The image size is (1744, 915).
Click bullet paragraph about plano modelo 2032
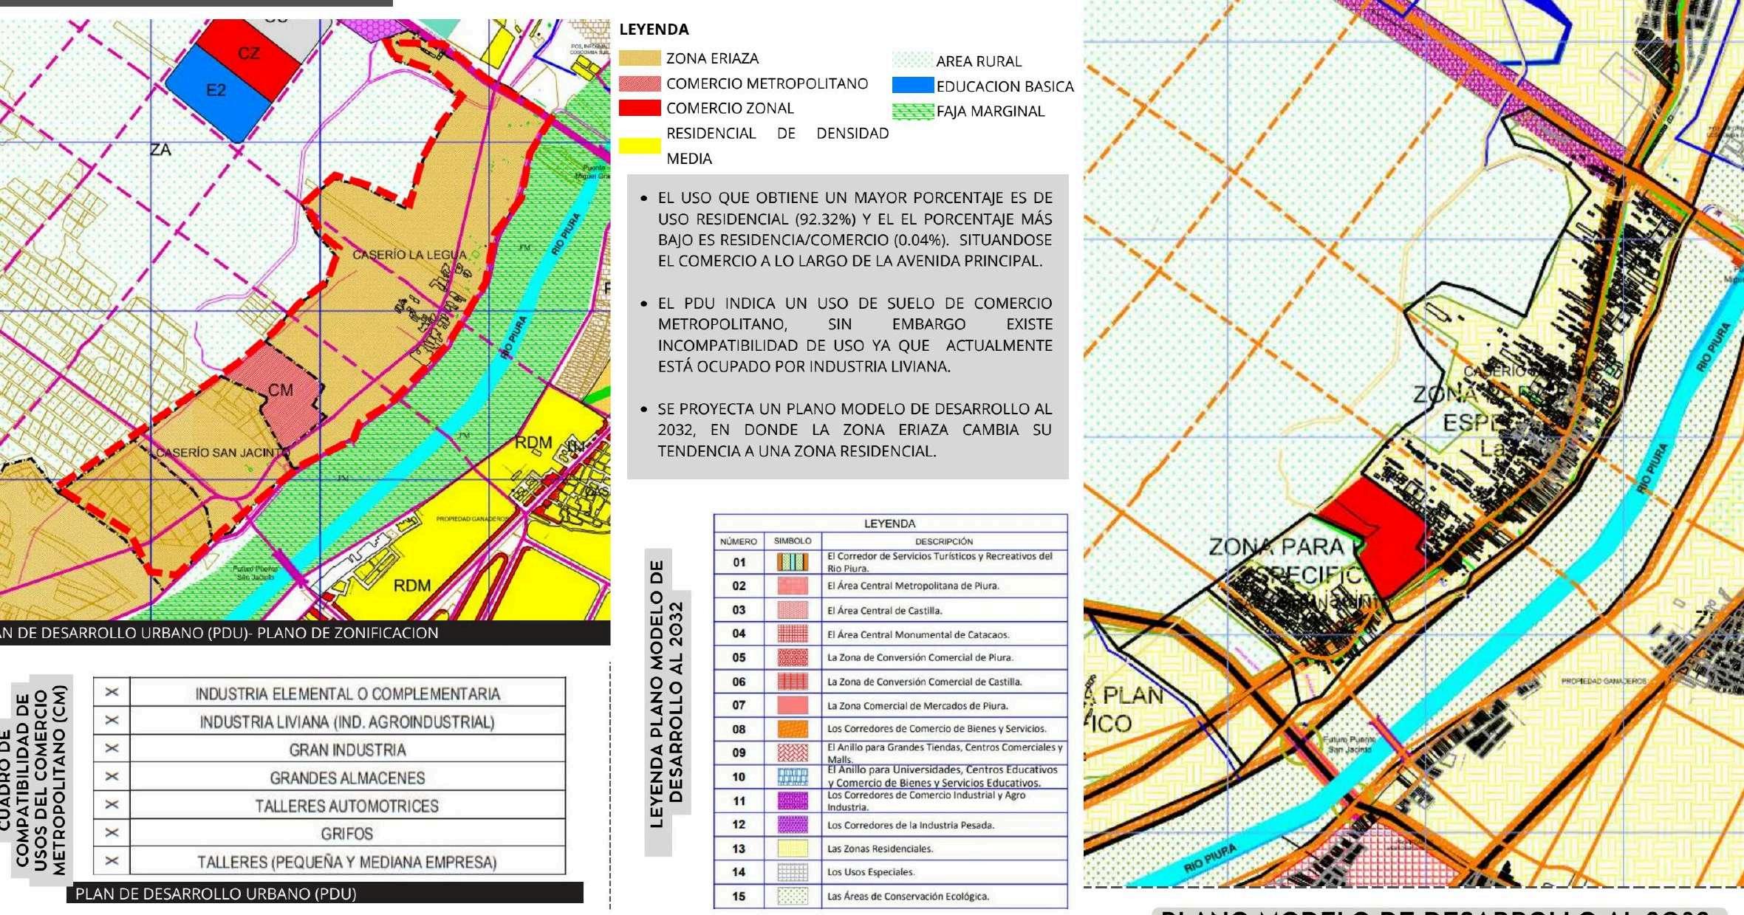point(855,430)
